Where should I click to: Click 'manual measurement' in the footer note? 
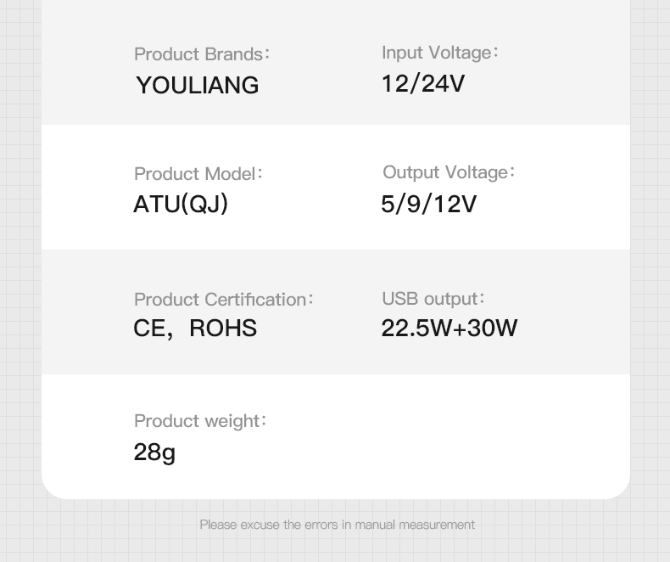click(415, 525)
